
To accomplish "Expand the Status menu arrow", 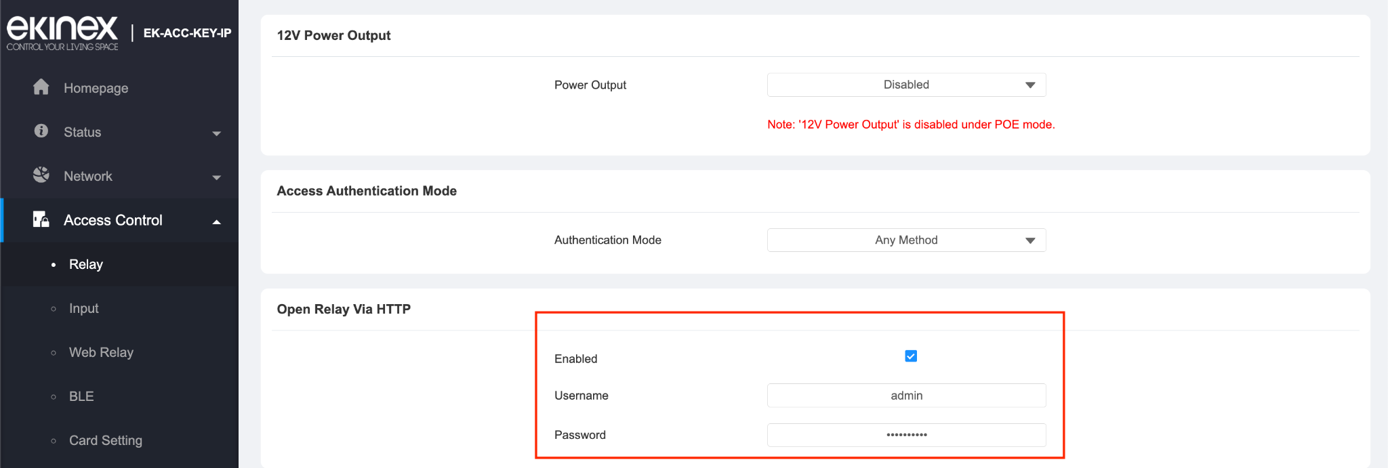I will 217,133.
